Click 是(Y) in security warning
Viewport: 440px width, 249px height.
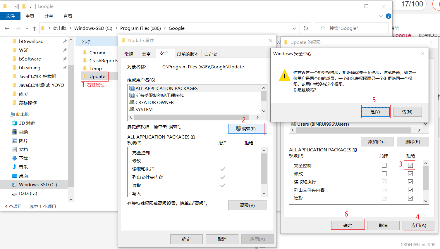[375, 112]
